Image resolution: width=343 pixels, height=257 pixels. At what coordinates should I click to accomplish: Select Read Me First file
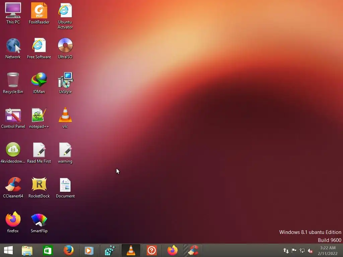click(x=39, y=153)
